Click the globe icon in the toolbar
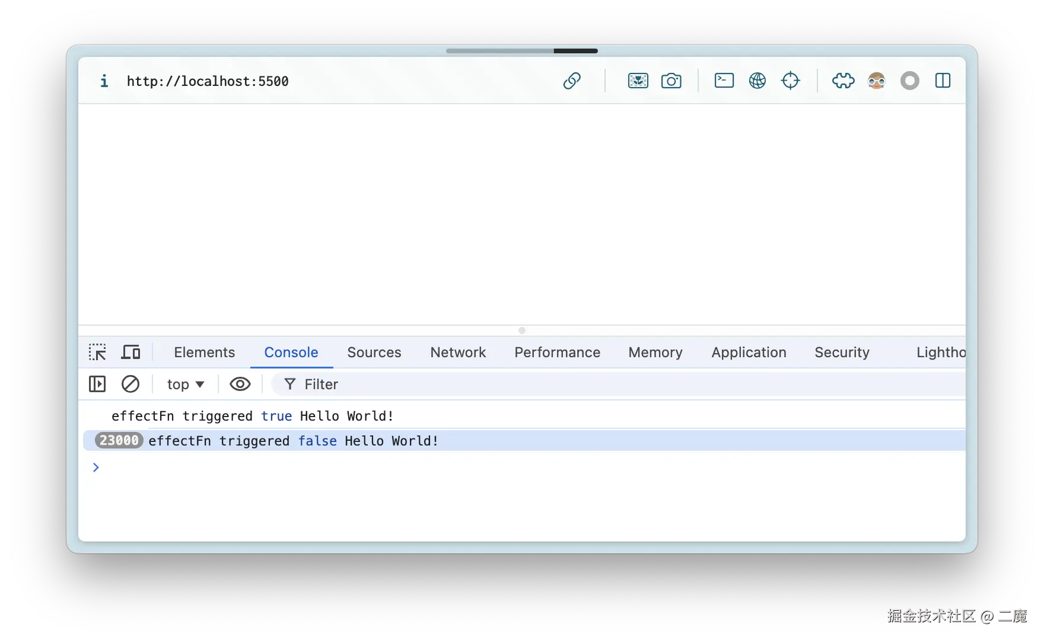1044x641 pixels. (x=757, y=81)
